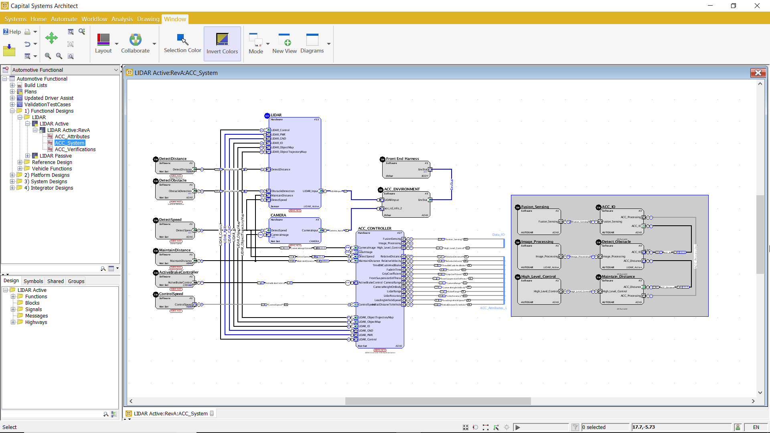
Task: Open the Symbols tab in the left panel
Action: [x=33, y=281]
